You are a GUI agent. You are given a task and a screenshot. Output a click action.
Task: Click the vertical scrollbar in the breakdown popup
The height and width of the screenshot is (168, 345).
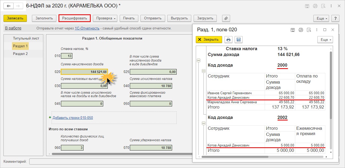coord(331,85)
